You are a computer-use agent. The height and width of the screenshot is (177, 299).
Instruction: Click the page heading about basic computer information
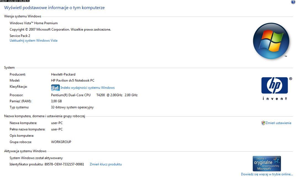[54, 8]
